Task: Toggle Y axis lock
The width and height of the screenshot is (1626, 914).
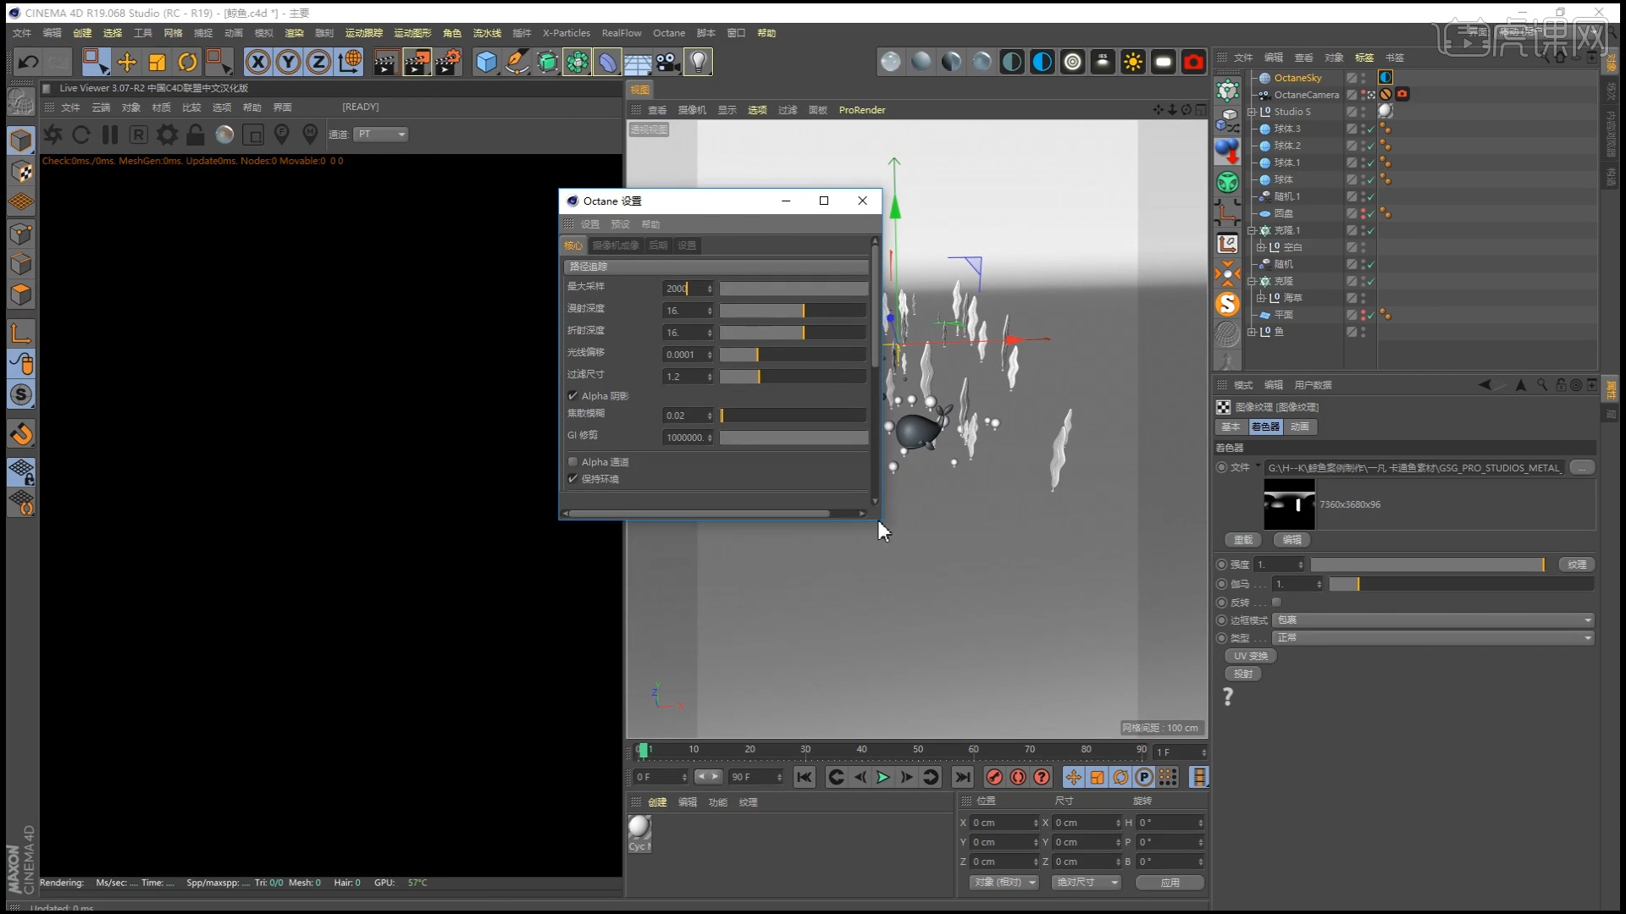Action: pyautogui.click(x=289, y=62)
